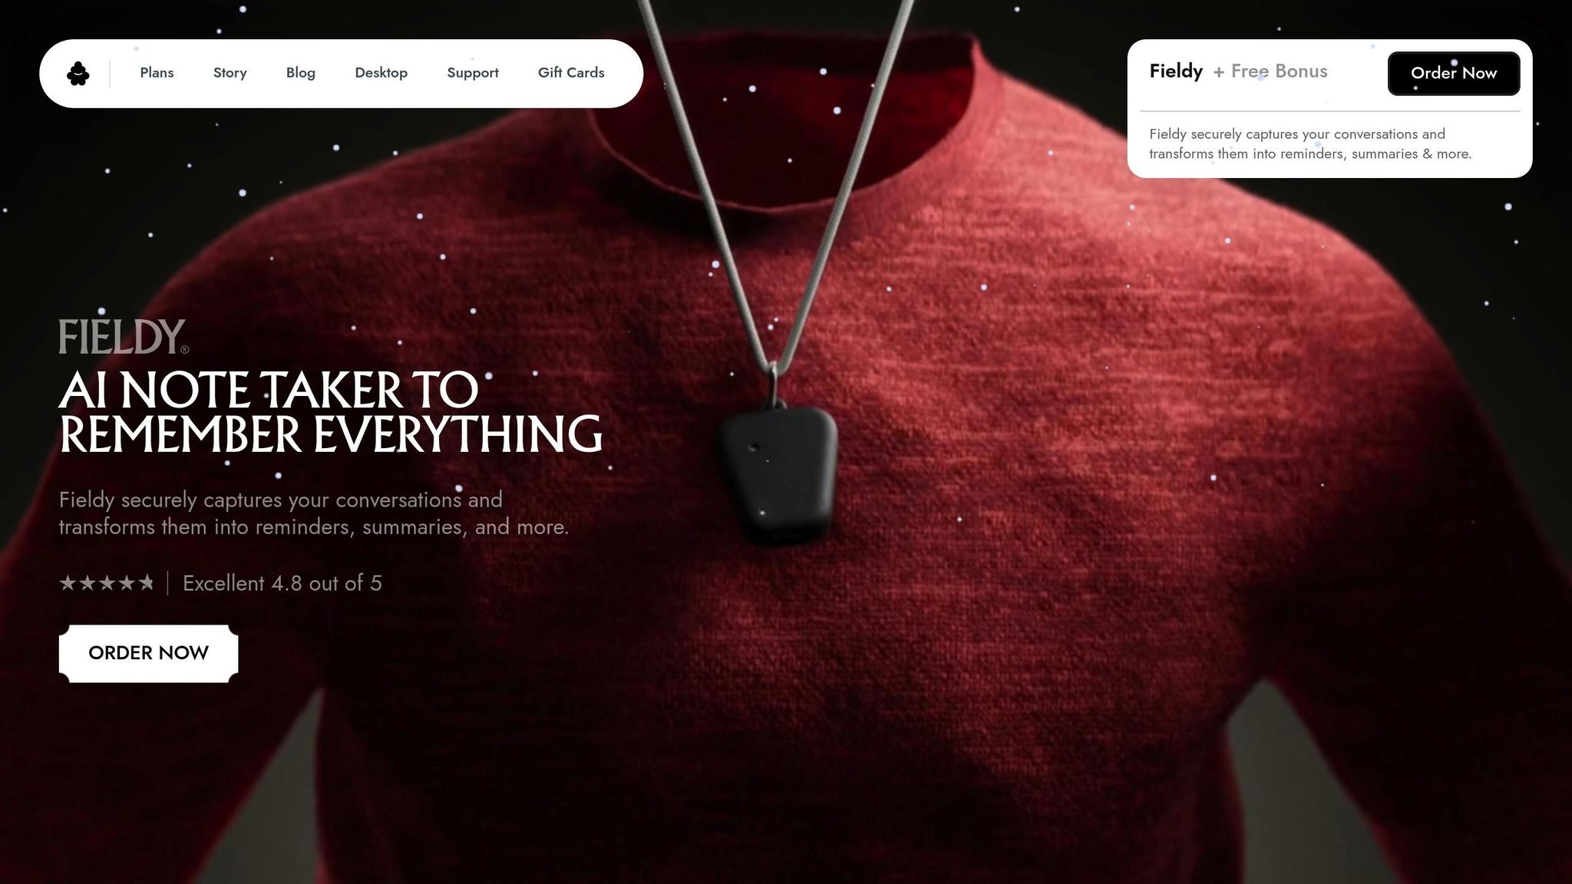The image size is (1572, 884).
Task: Click the Excellent 4.8 out of 5 text
Action: [282, 583]
